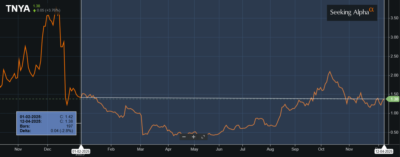Click the 01-02-2025 C: 1.42 row

(x=46, y=117)
